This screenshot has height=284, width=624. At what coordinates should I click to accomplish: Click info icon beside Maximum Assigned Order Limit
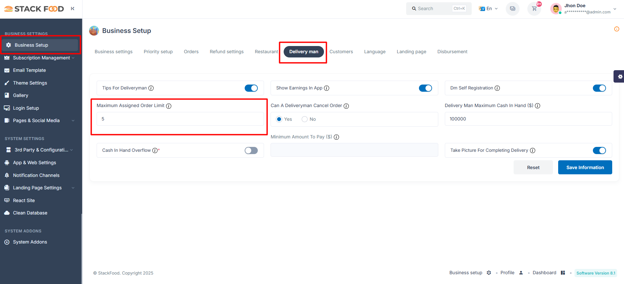169,106
